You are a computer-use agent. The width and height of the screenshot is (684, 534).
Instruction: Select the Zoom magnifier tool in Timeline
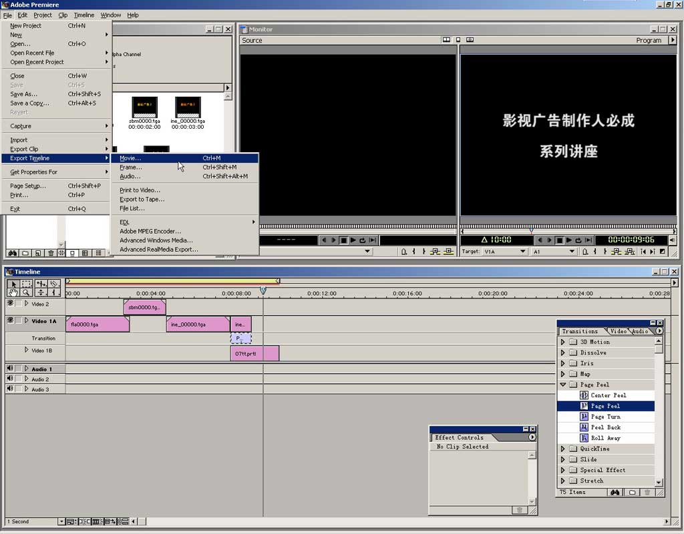point(26,292)
